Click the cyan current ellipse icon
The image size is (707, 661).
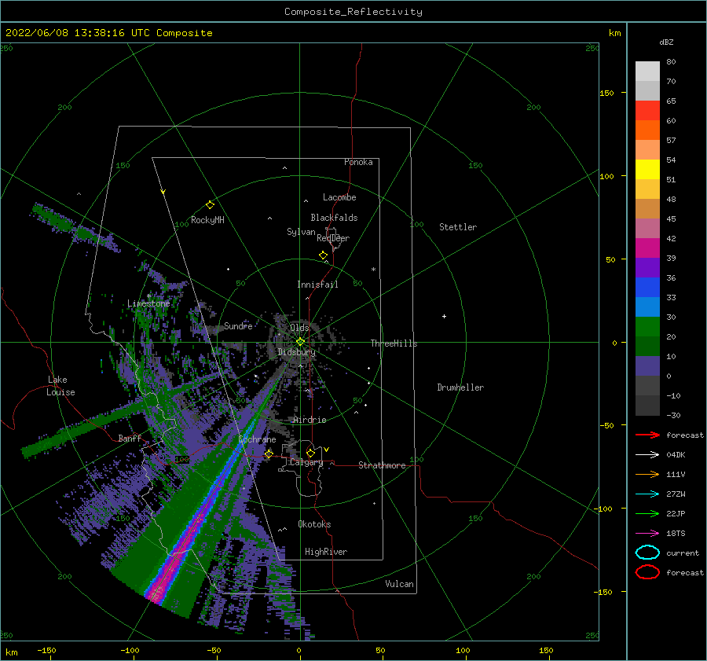(647, 553)
